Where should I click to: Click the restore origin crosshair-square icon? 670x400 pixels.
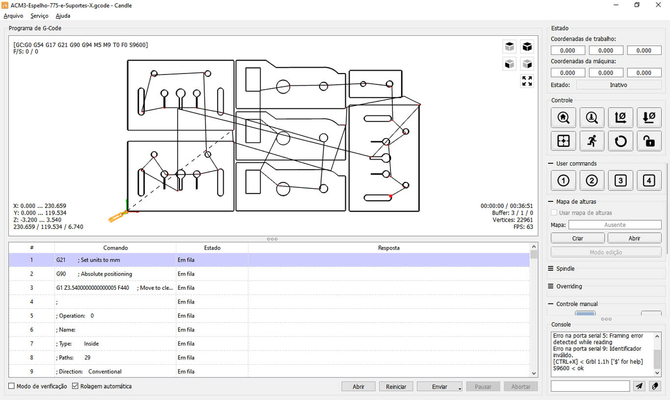563,141
